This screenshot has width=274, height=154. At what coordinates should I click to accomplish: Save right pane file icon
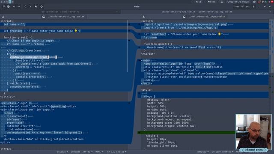tap(144, 17)
